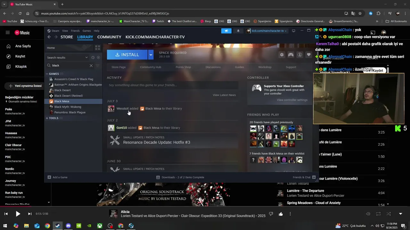Click Add a Game in Steam
The height and width of the screenshot is (230, 410).
pyautogui.click(x=58, y=177)
